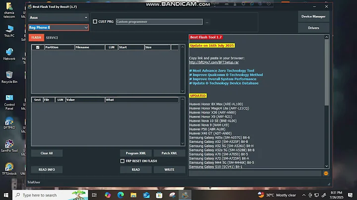Launch Microsoft Edge from taskbar

tap(120, 195)
